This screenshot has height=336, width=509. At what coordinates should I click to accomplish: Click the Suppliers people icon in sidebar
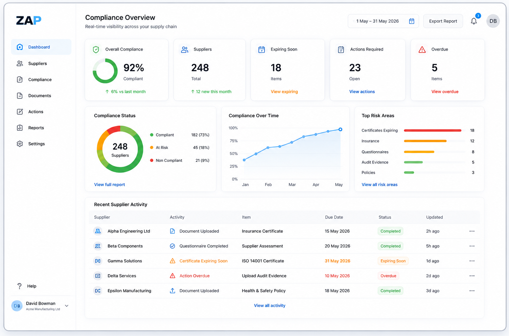click(x=20, y=63)
